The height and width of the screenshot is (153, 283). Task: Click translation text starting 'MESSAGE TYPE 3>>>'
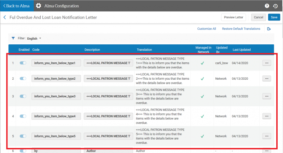click(x=160, y=96)
